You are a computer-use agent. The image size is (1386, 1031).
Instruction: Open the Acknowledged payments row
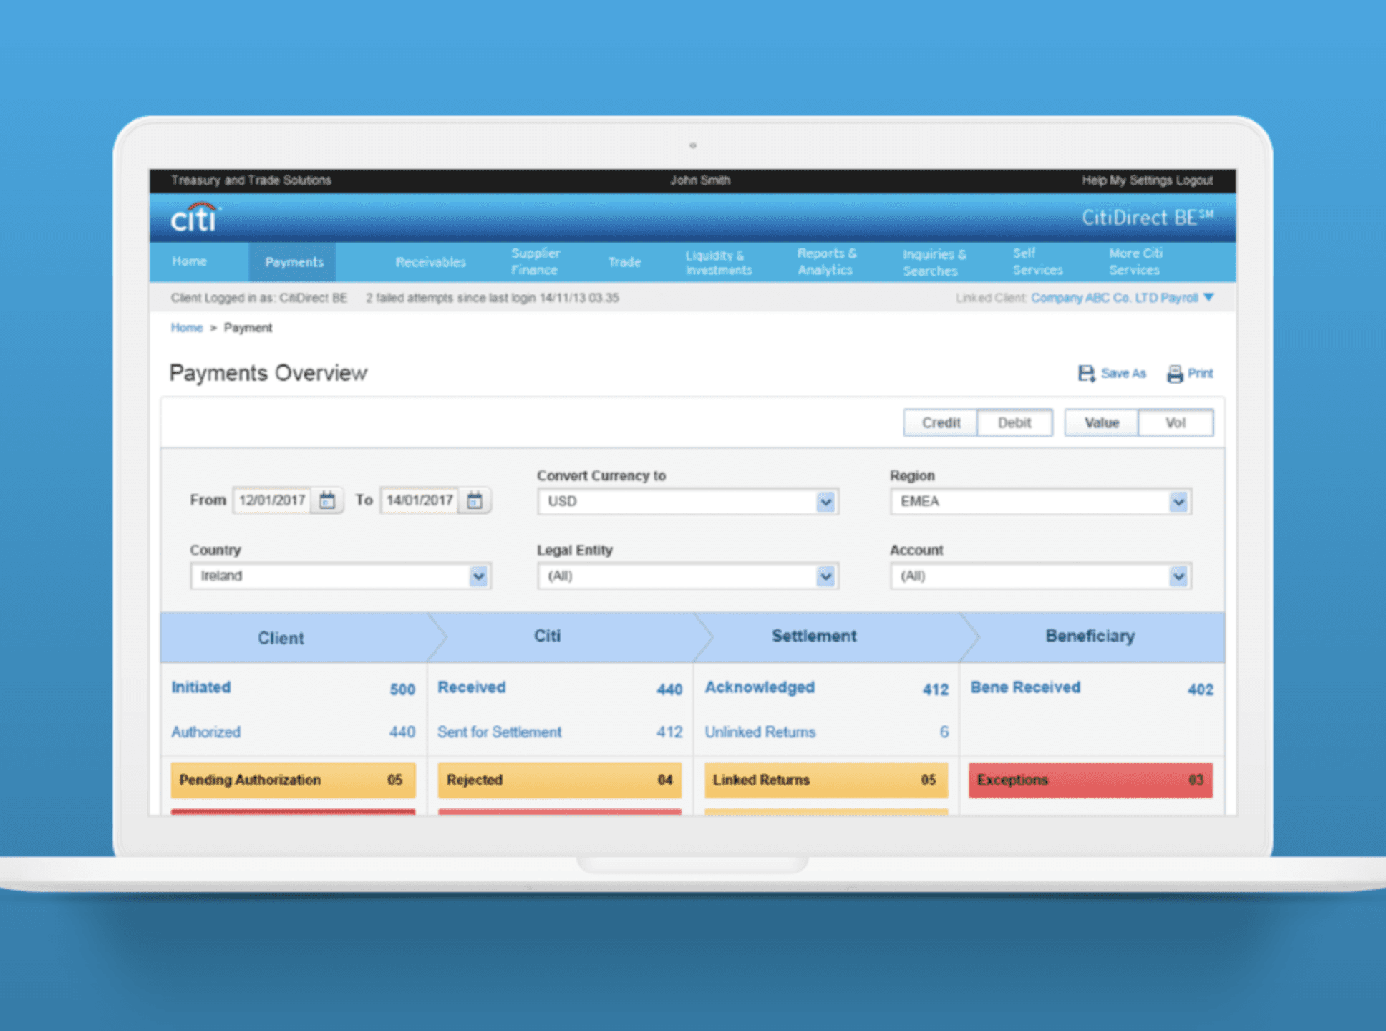click(x=827, y=688)
